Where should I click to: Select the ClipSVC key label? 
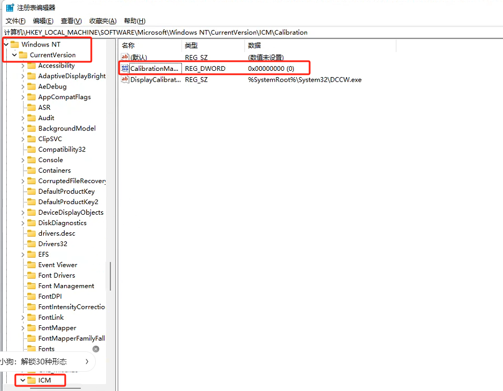50,139
